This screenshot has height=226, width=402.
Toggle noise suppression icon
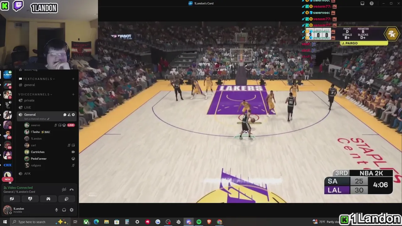click(x=64, y=190)
